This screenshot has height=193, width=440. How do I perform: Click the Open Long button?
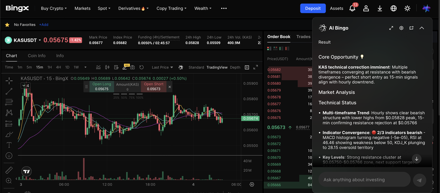102,87
